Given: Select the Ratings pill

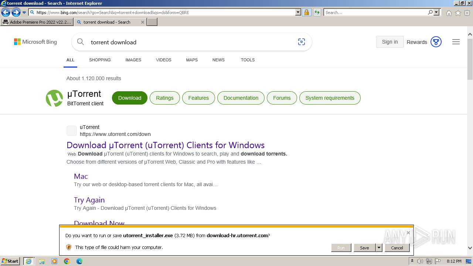Looking at the screenshot, I should coord(164,98).
